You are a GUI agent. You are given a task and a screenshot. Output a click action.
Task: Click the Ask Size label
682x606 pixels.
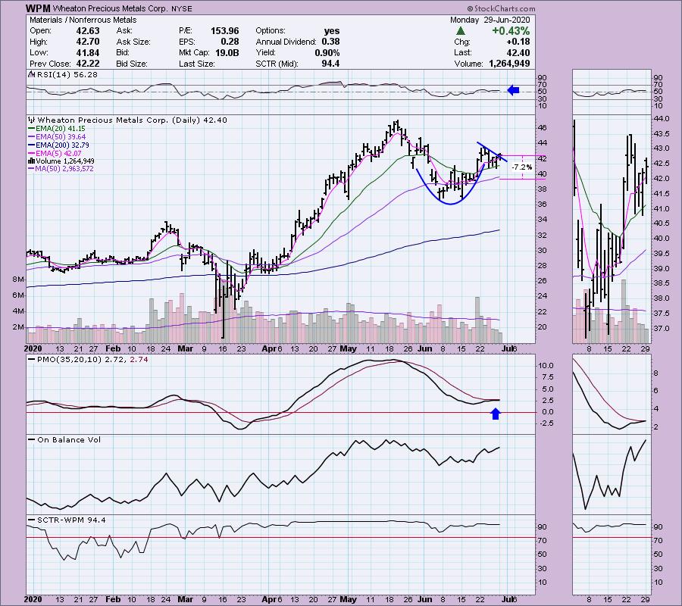pyautogui.click(x=133, y=42)
